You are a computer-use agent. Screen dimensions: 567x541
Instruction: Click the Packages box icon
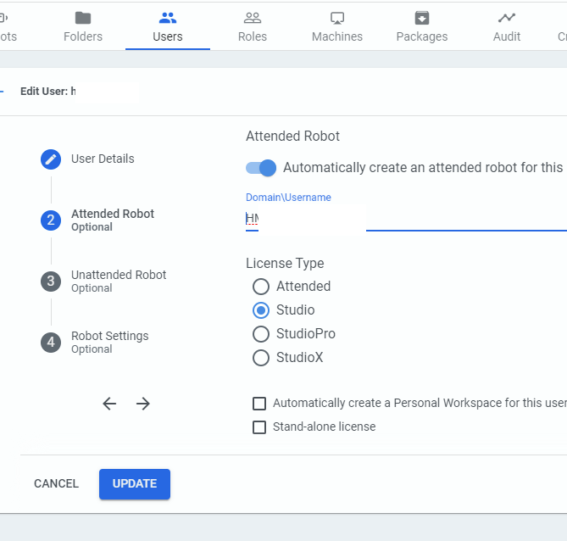pos(422,18)
